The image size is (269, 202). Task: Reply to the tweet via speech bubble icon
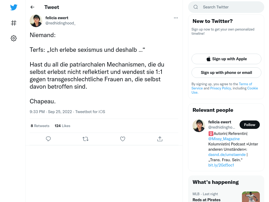[48, 139]
